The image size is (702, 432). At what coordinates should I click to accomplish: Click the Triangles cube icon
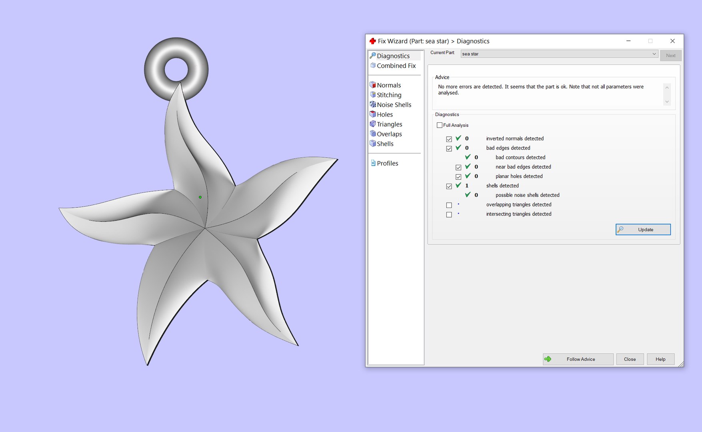373,124
